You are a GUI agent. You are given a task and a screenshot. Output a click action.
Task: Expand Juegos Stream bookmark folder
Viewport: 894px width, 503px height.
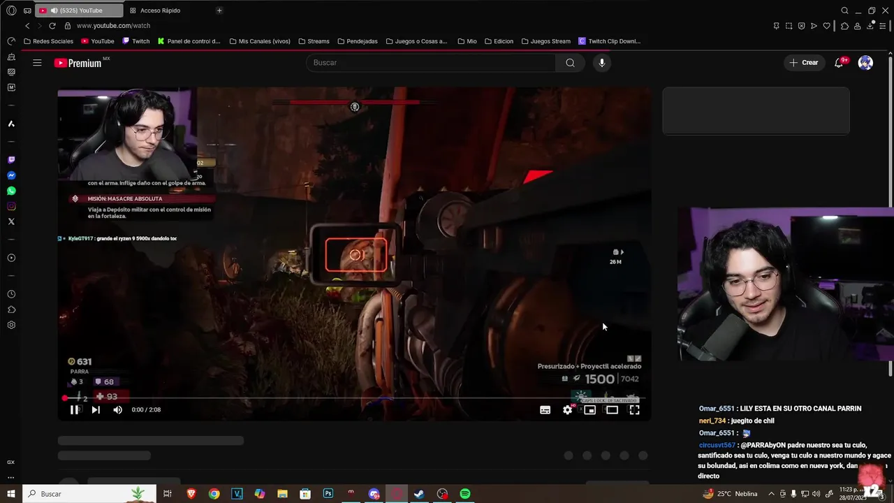(545, 41)
